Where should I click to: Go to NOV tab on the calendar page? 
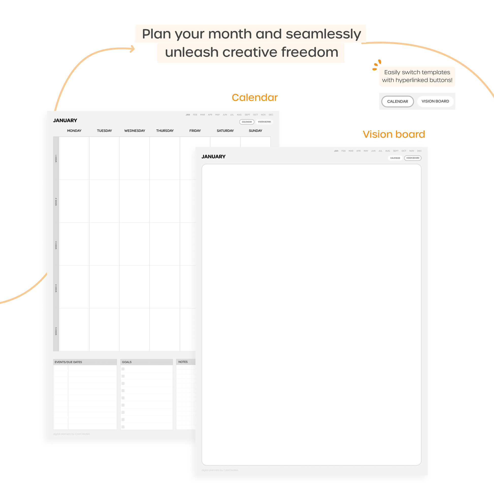pos(263,115)
